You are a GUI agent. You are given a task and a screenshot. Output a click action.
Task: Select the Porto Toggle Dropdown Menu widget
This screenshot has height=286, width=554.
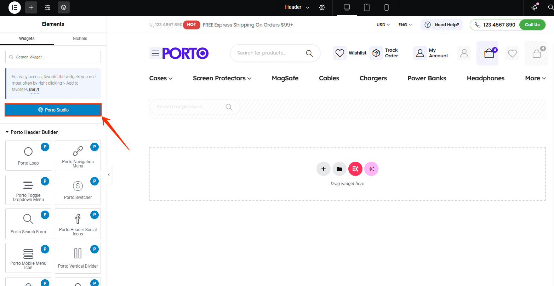pos(28,190)
